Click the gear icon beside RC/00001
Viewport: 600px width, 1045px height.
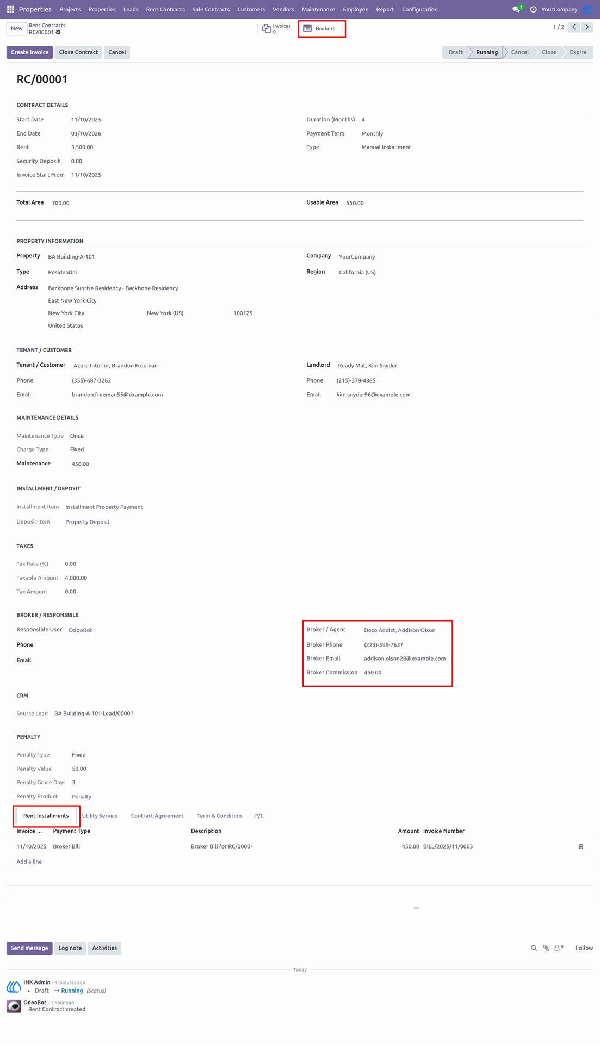click(x=58, y=32)
